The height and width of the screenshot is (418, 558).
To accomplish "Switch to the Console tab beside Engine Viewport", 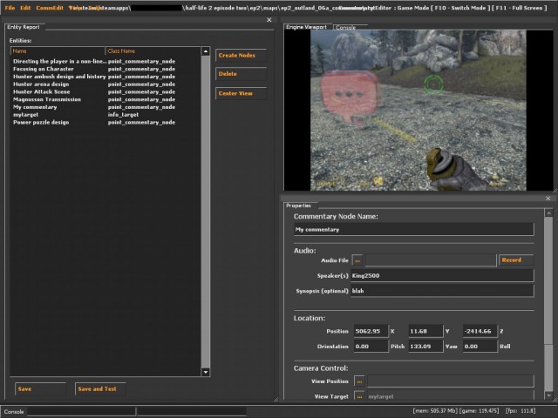I will (x=345, y=27).
